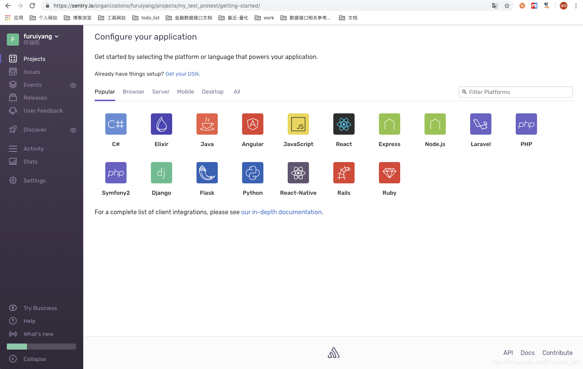Select the Angular platform icon
Screen dimensions: 583x369
[x=253, y=124]
